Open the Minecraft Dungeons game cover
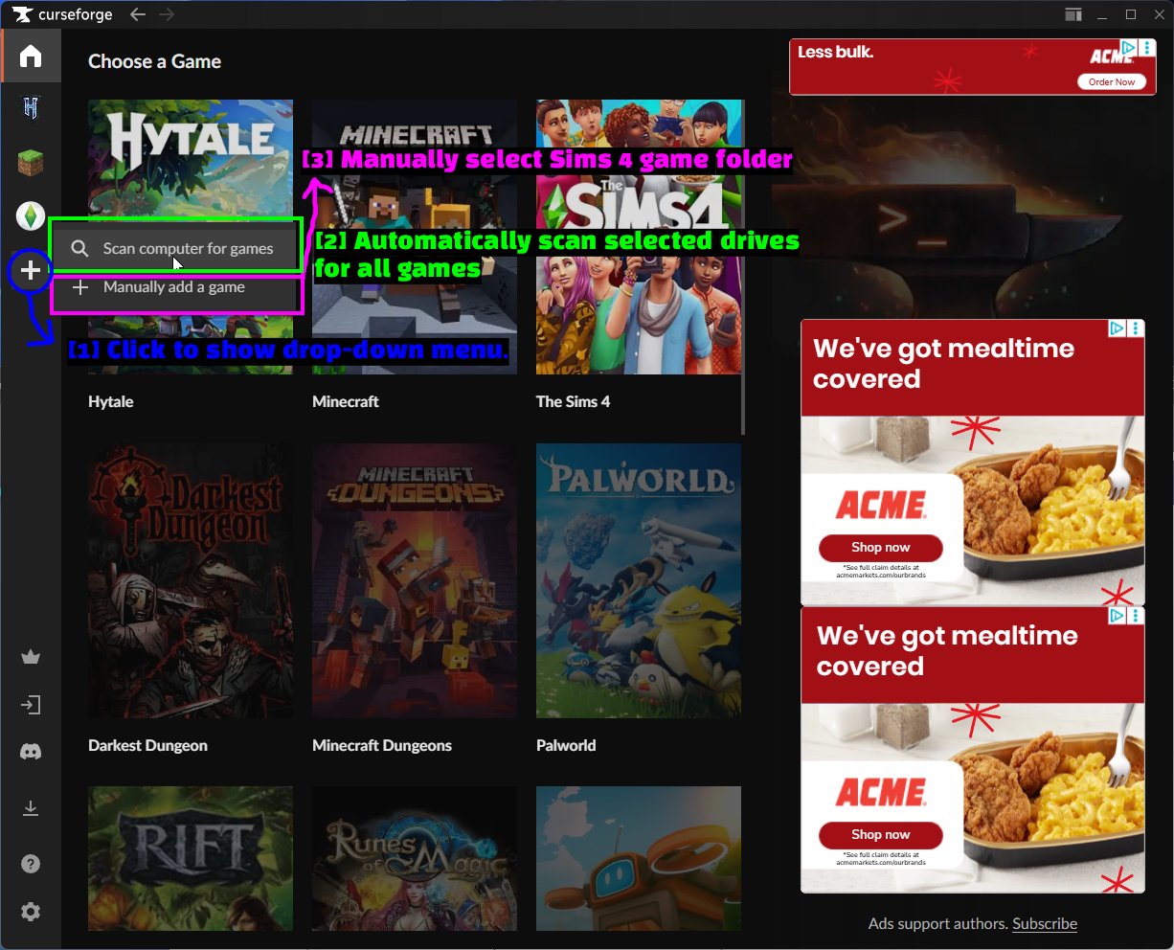1174x950 pixels. [x=415, y=580]
